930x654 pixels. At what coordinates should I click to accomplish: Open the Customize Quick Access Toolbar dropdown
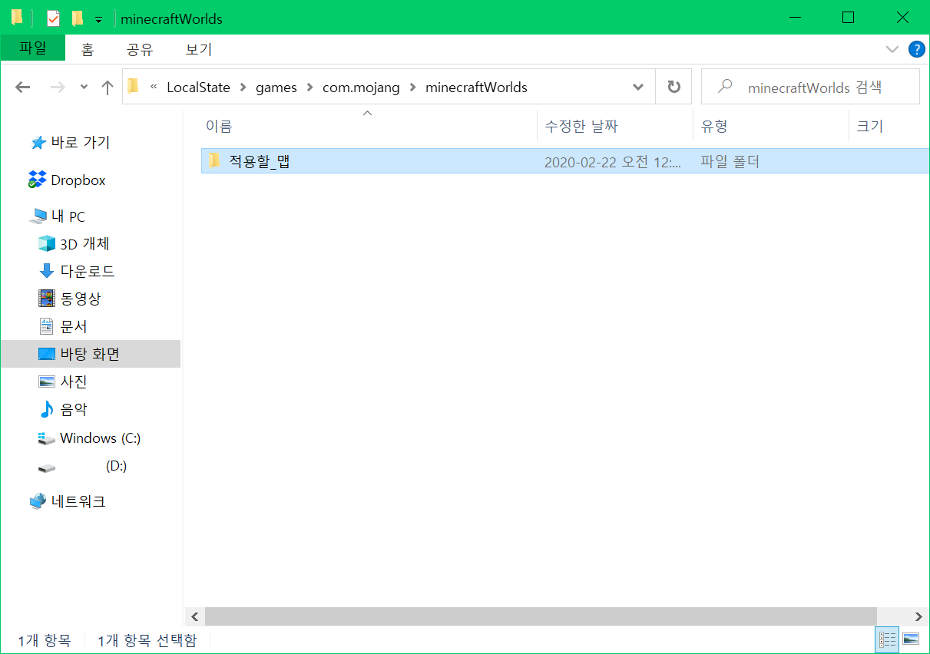click(98, 19)
